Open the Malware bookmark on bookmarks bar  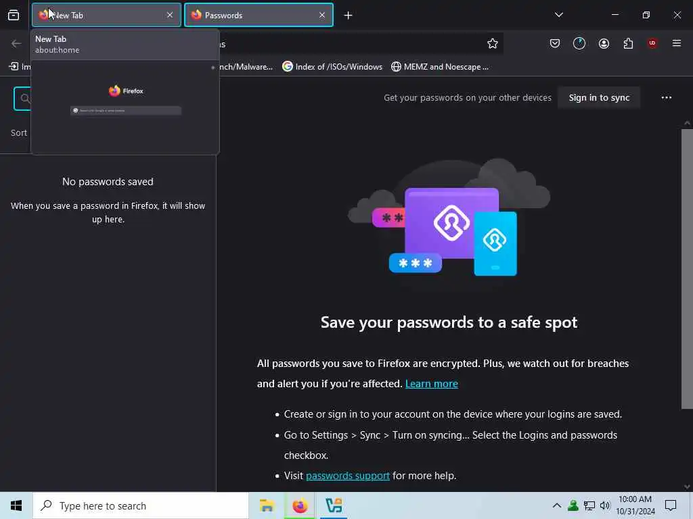(x=246, y=67)
